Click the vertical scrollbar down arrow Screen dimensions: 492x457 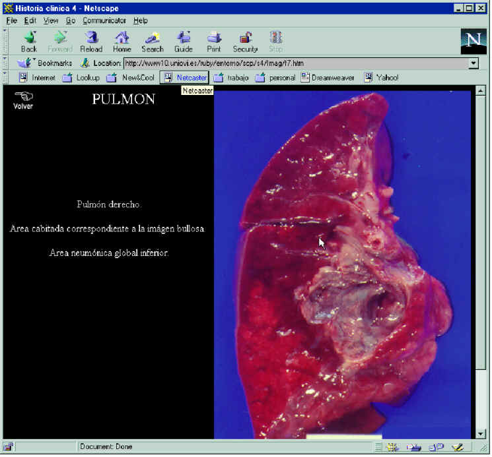[481, 433]
